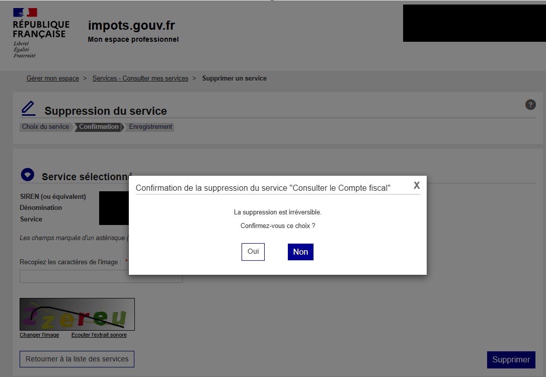Screen dimensions: 546x377
Task: Open the Gérer mon espace breadcrumb link
Action: click(52, 78)
